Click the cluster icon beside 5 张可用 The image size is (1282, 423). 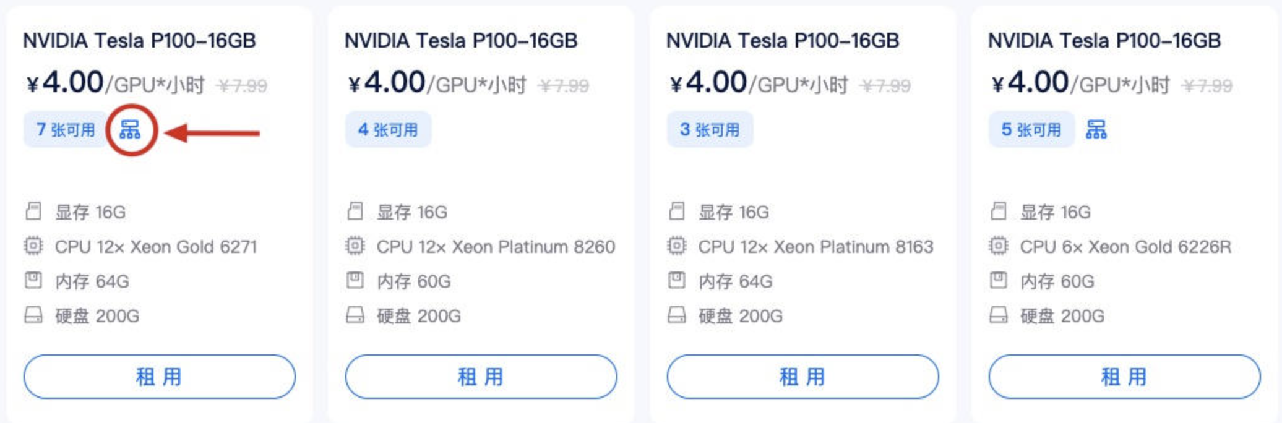pos(1096,130)
